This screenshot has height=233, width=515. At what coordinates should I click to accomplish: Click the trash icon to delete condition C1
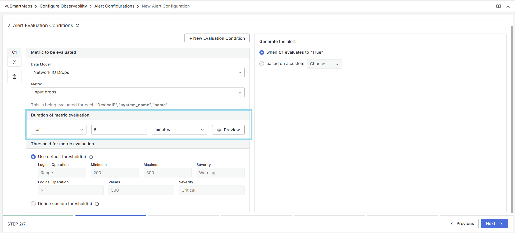(14, 77)
